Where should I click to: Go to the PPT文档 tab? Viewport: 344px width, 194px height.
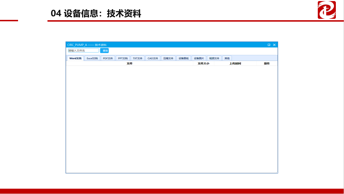pos(123,58)
